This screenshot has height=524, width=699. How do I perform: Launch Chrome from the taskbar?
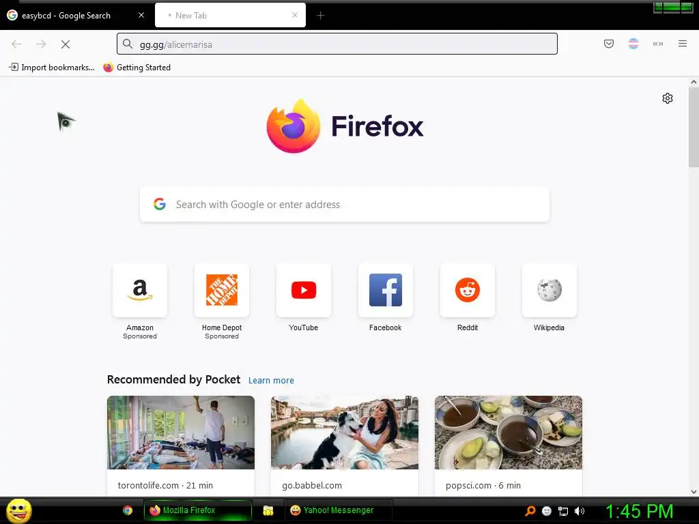pyautogui.click(x=128, y=510)
